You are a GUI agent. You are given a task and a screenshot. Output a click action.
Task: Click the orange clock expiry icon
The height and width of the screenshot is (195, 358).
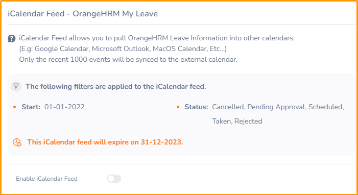(x=17, y=142)
